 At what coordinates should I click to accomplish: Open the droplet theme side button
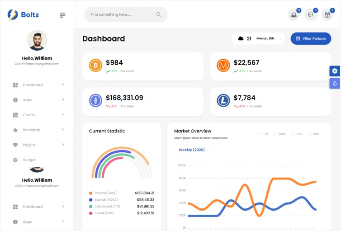pyautogui.click(x=335, y=84)
